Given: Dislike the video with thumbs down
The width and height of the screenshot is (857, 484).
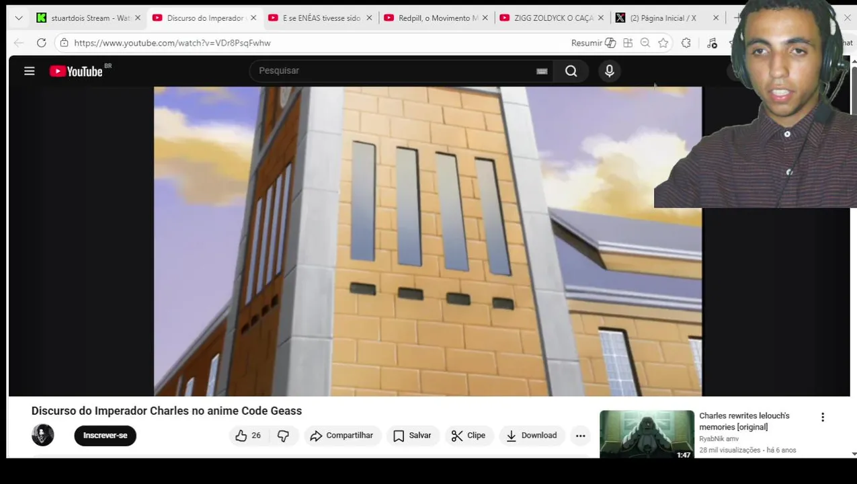Looking at the screenshot, I should click(x=283, y=436).
